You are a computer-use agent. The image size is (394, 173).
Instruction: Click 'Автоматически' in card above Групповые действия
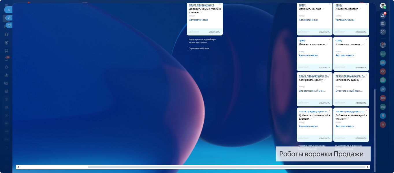point(198,20)
